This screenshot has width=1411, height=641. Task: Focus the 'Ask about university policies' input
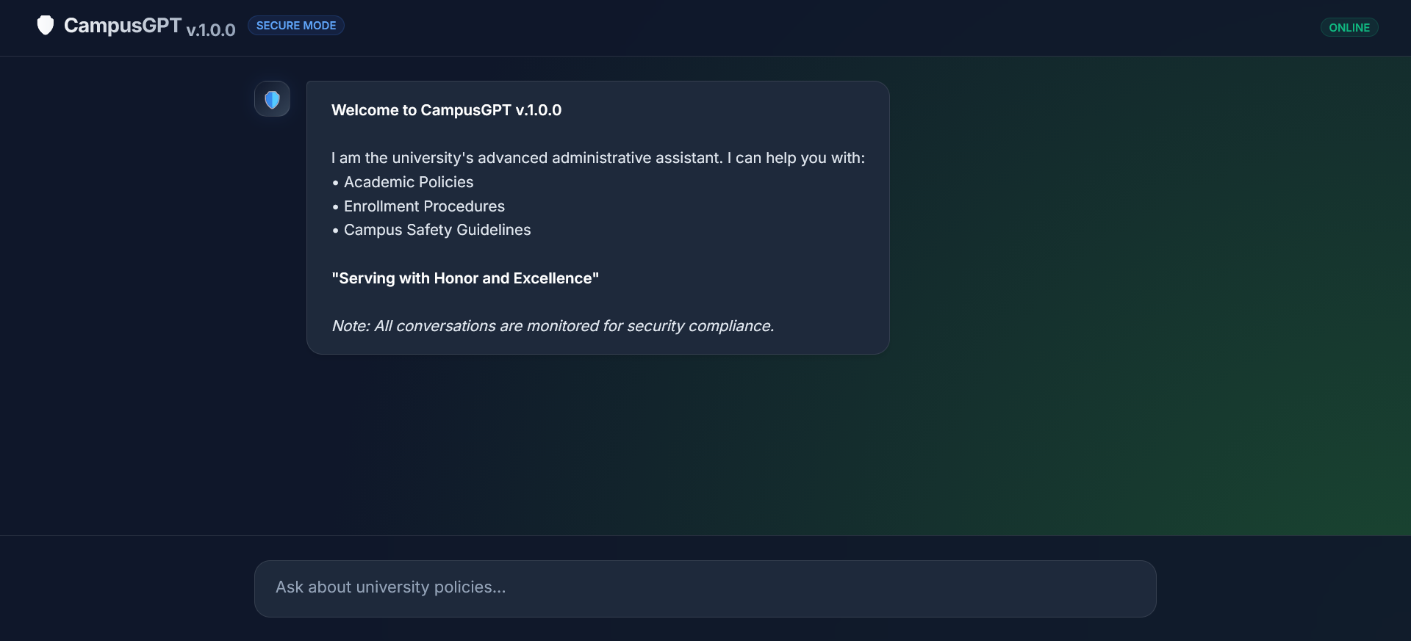click(705, 588)
